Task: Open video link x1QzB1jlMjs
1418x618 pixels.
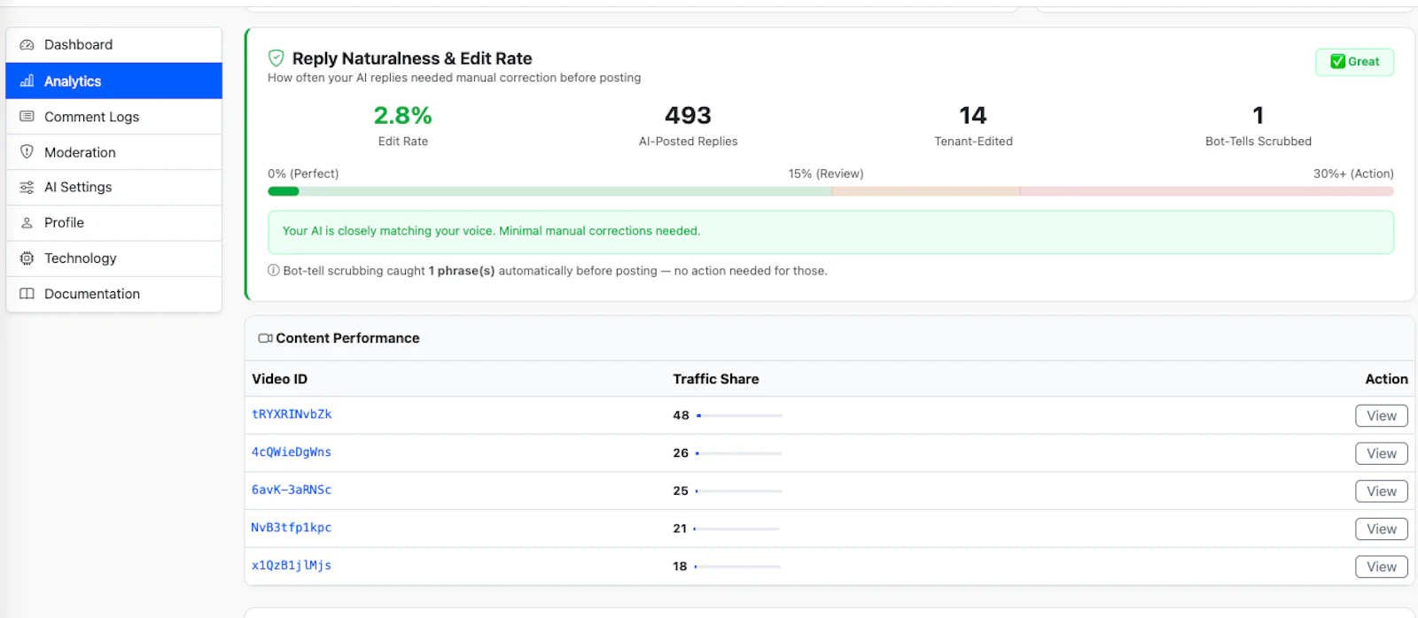Action: pyautogui.click(x=292, y=566)
